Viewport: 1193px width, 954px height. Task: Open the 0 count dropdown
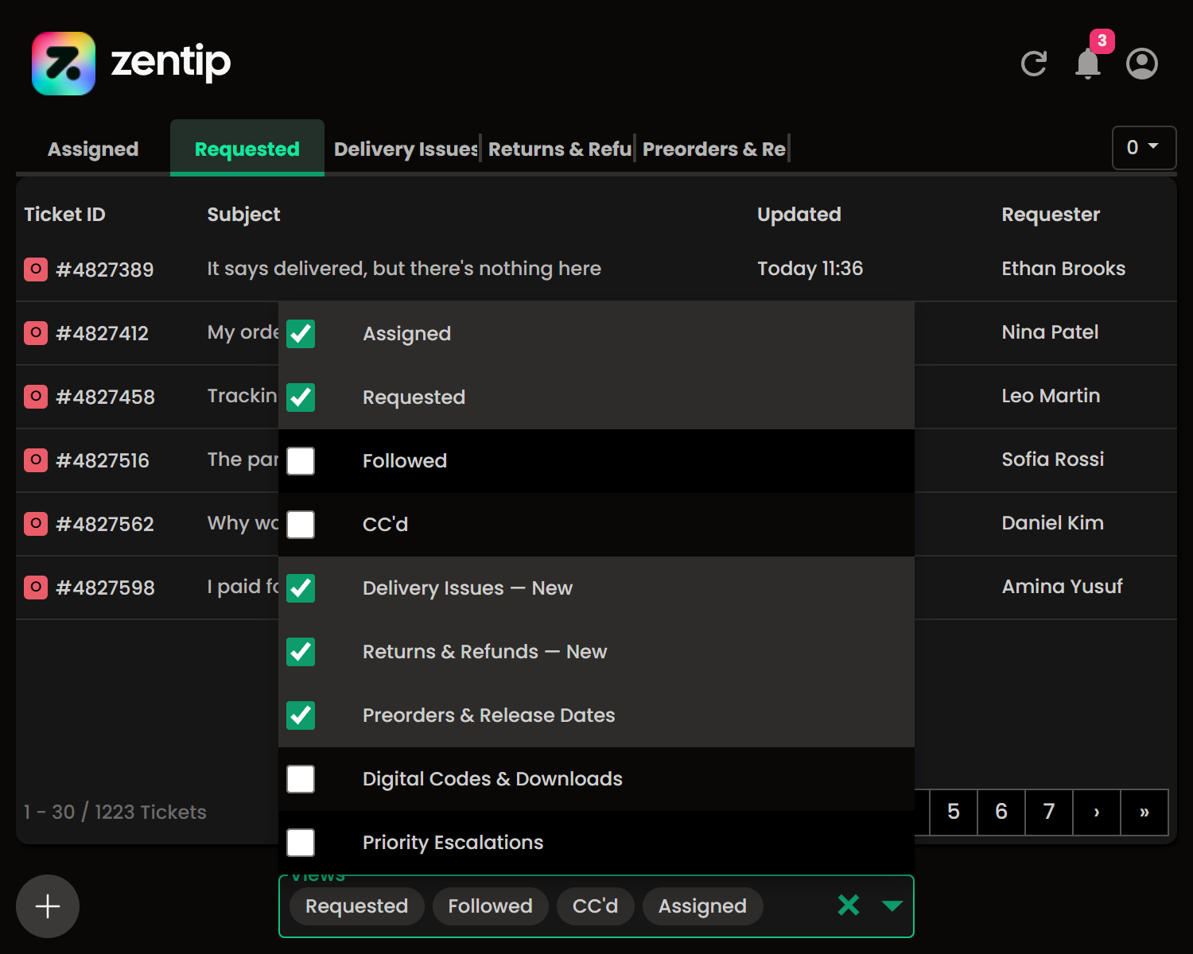click(1144, 147)
